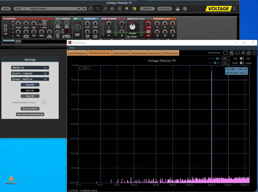Switch to the Oscilloscope tab
Viewport: 258px width, 192px height.
tap(139, 53)
